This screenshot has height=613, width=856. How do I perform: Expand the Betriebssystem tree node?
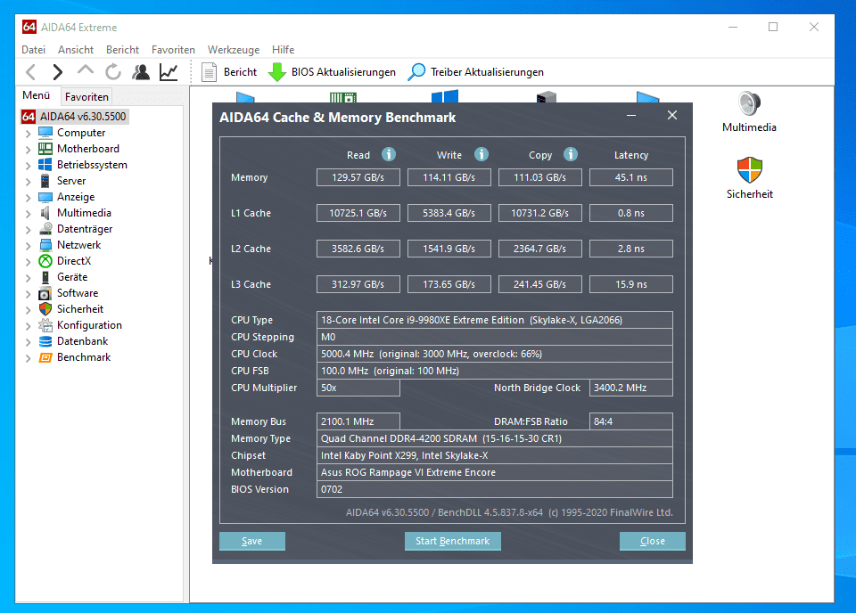coord(29,165)
